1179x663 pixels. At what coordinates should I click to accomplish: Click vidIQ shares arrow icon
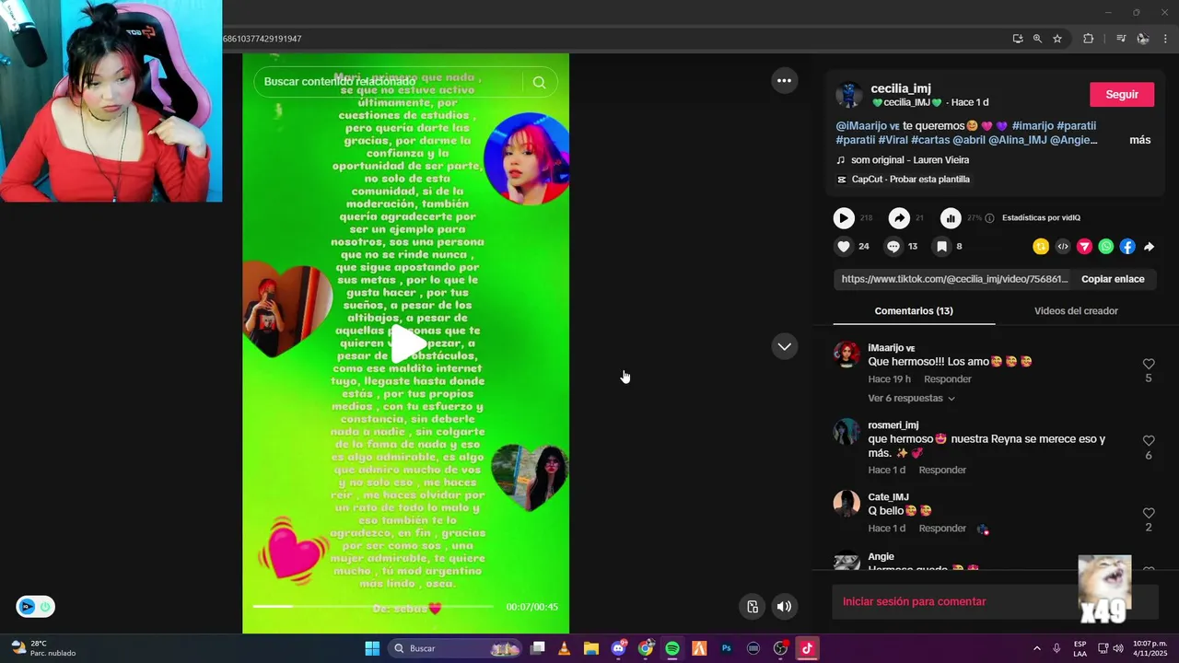click(899, 218)
